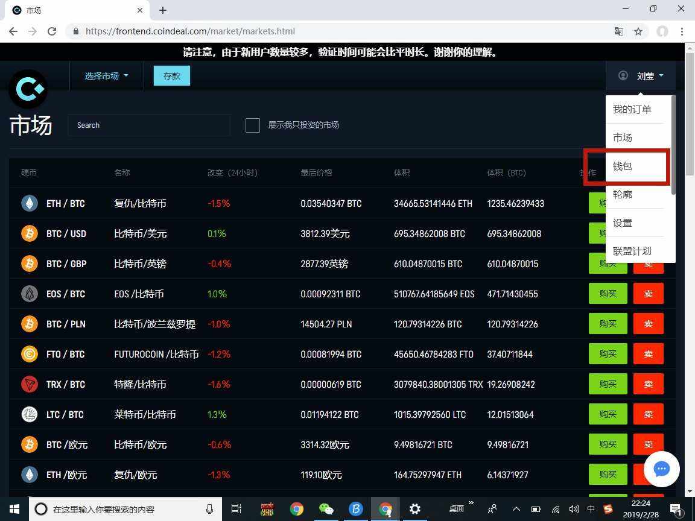Click 卖 for EOS / BTC
This screenshot has width=695, height=521.
click(649, 293)
